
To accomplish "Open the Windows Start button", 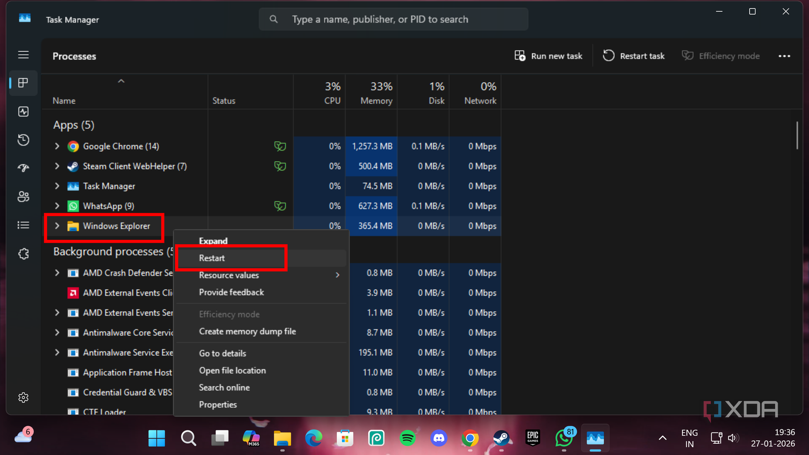I will [x=157, y=438].
